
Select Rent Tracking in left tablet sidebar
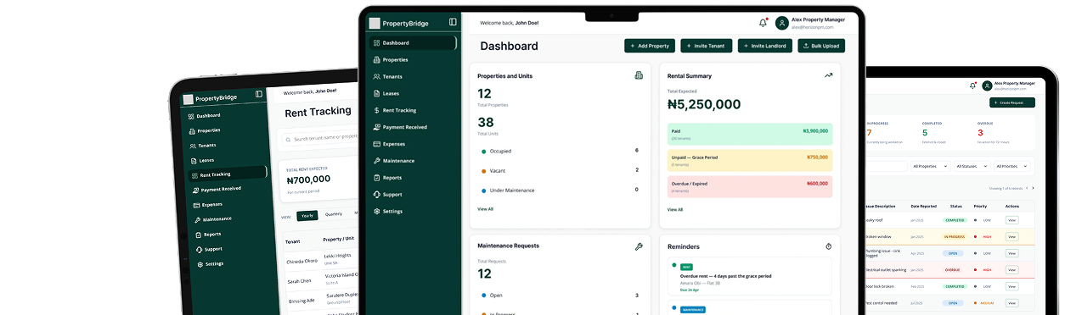[x=228, y=174]
